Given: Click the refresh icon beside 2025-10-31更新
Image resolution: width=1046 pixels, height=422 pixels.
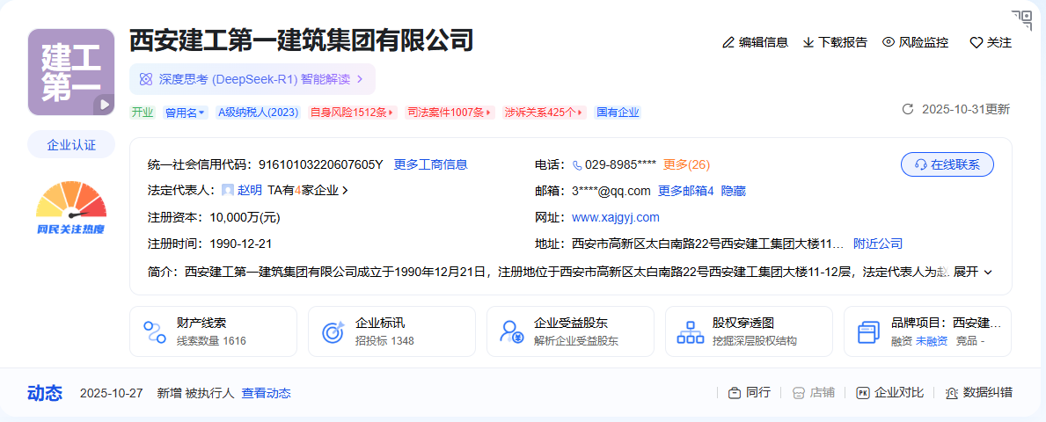Looking at the screenshot, I should coord(907,109).
